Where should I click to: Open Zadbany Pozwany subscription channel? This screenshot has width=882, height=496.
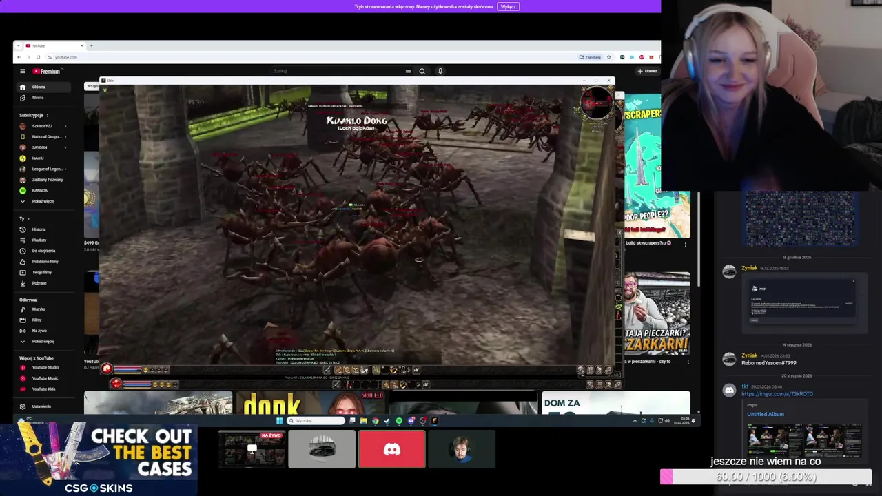(x=43, y=179)
